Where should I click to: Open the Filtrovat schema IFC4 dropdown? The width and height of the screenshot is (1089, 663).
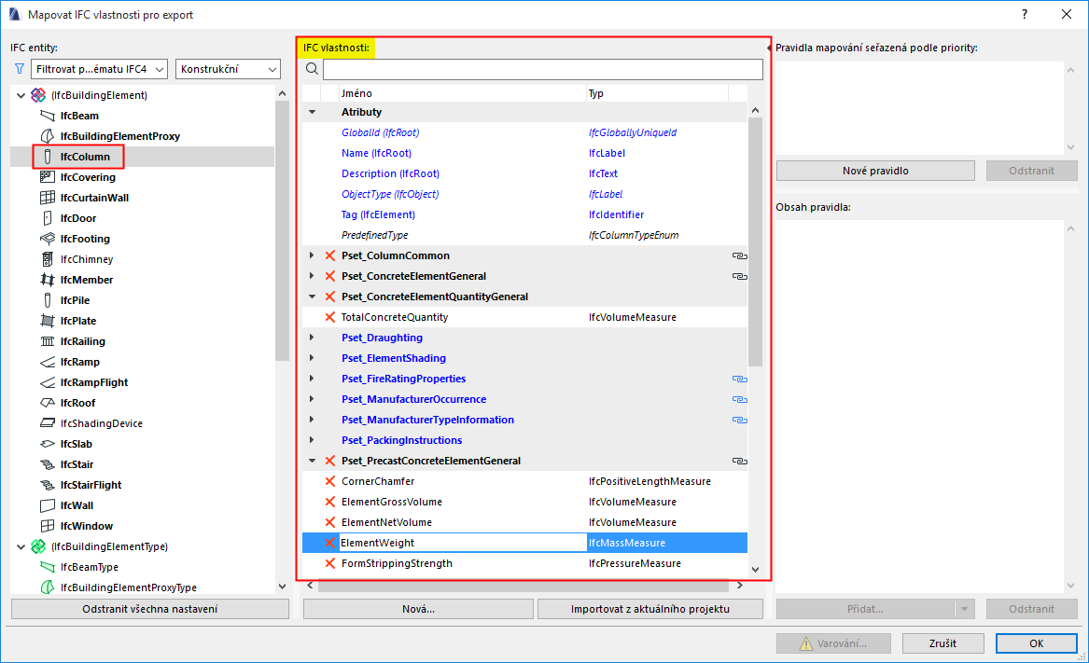99,69
